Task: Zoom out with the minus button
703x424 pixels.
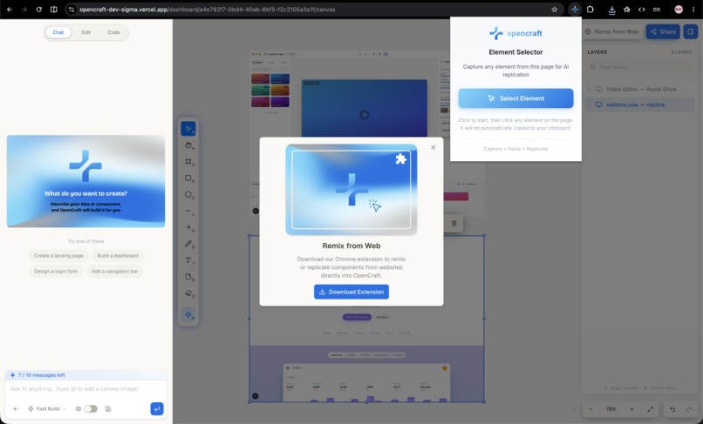Action: click(x=590, y=409)
